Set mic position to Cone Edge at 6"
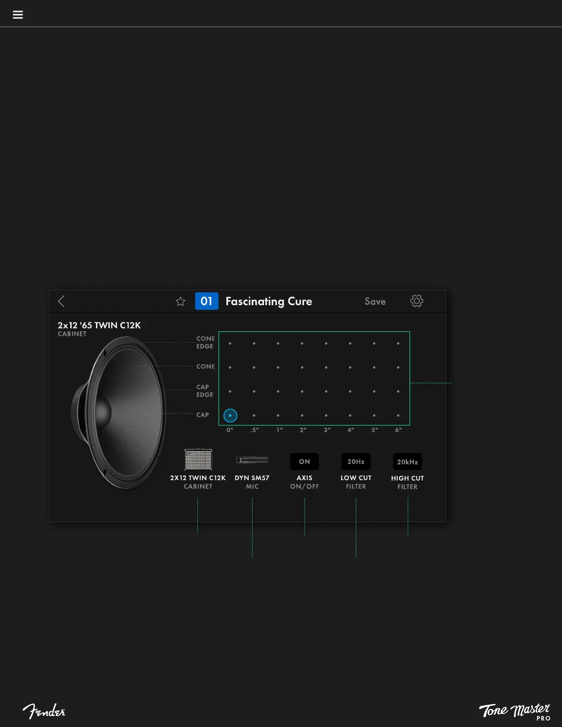Screen dimensions: 562x727 (398, 343)
